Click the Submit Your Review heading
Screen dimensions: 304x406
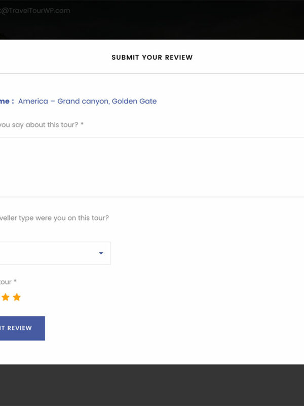[152, 57]
